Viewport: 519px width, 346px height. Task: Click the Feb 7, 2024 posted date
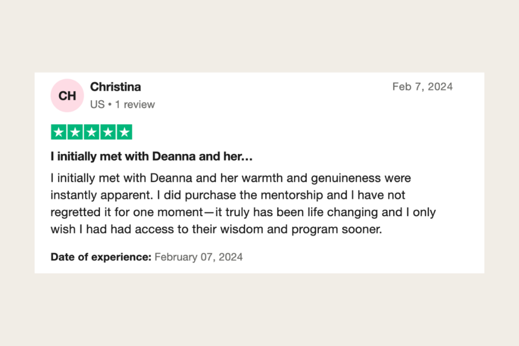[422, 87]
